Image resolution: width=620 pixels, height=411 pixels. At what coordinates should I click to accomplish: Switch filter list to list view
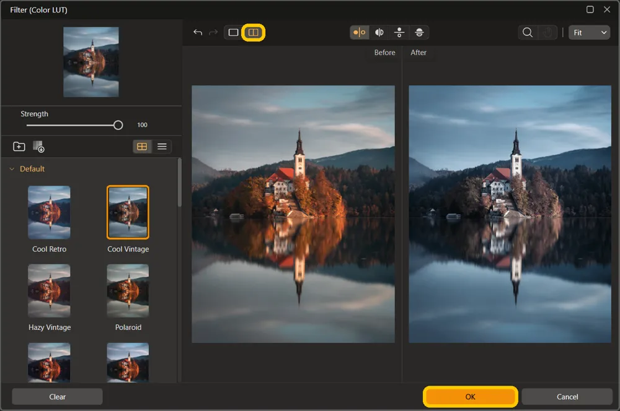[162, 147]
